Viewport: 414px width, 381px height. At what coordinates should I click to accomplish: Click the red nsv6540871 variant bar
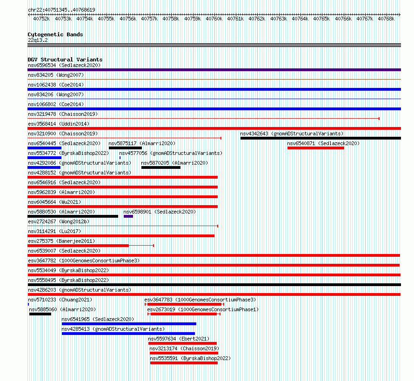316,148
